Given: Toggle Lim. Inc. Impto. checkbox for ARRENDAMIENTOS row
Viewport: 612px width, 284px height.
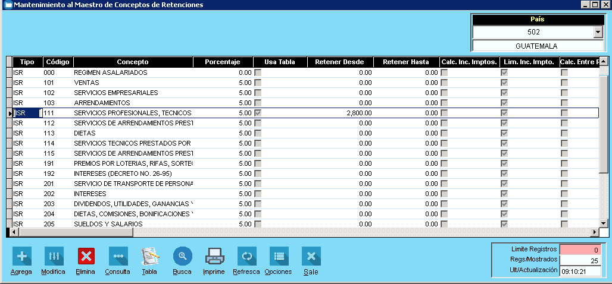Looking at the screenshot, I should pos(504,103).
